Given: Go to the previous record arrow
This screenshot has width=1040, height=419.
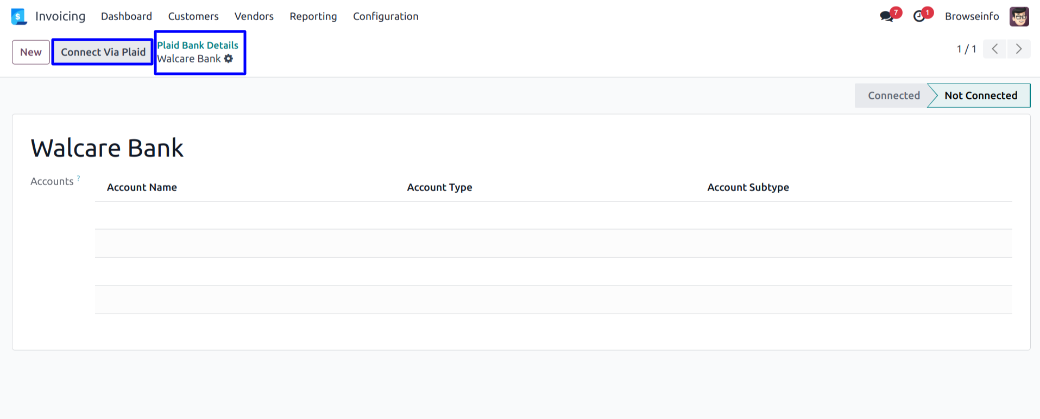Looking at the screenshot, I should click(x=994, y=49).
